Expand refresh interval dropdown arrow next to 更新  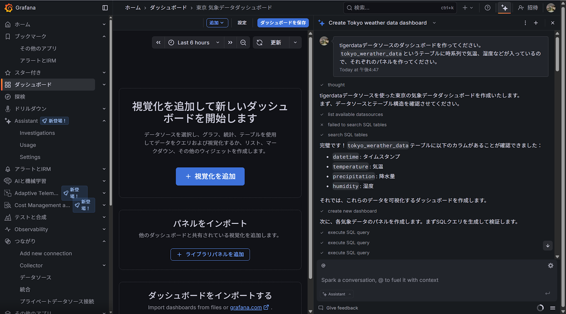click(x=295, y=42)
